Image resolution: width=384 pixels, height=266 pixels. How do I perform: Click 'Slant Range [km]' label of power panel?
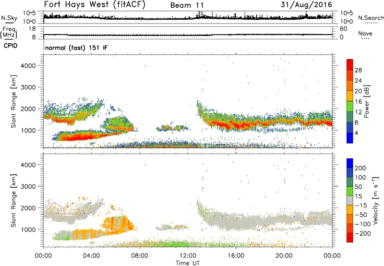(13, 101)
